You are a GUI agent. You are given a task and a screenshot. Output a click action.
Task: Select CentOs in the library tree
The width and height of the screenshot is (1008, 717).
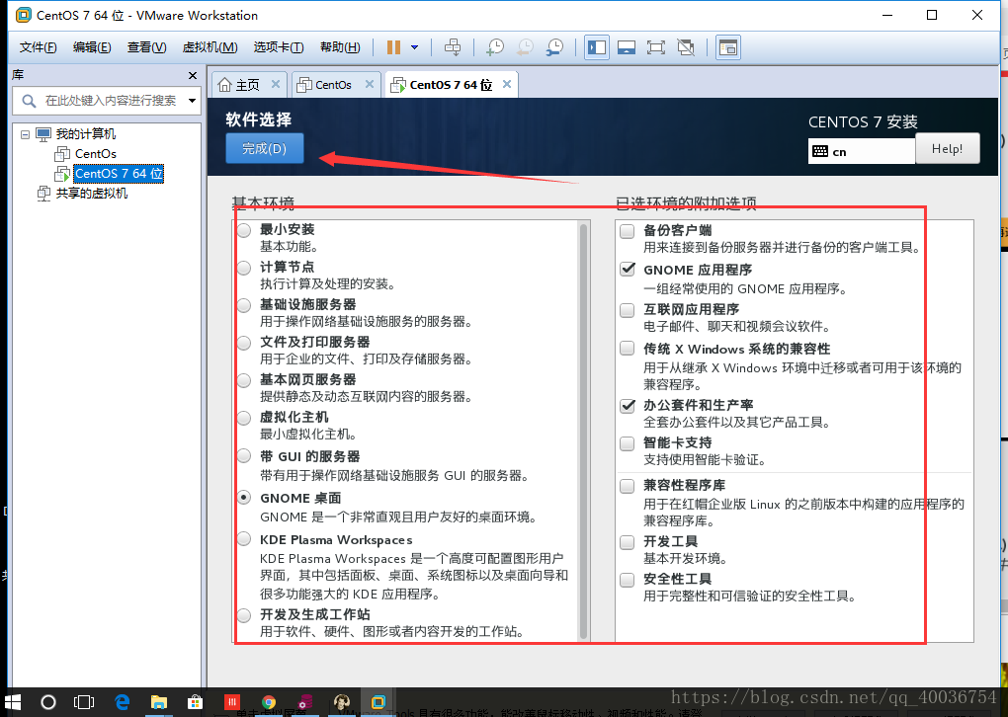coord(95,153)
